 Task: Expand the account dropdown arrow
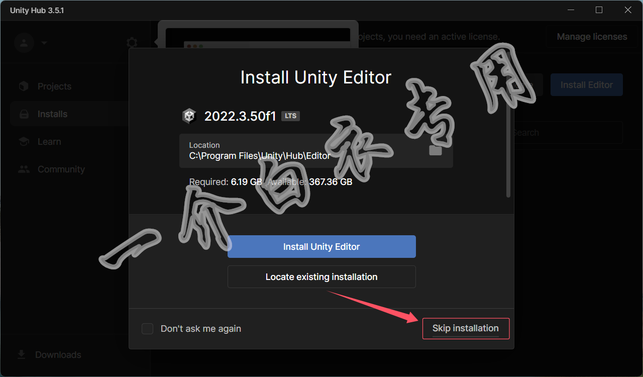pos(44,43)
